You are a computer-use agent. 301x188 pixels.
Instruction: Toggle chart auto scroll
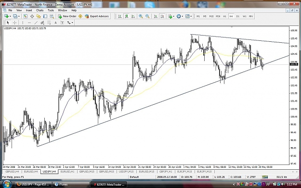(x=156, y=16)
